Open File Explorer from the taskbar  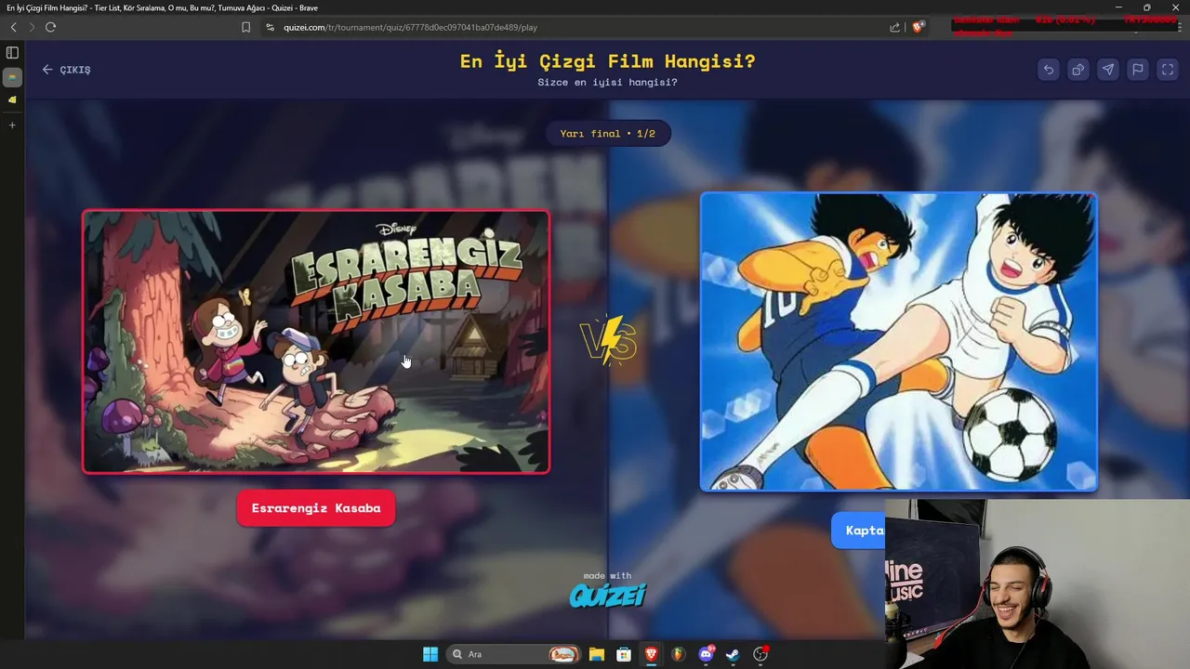(x=596, y=654)
